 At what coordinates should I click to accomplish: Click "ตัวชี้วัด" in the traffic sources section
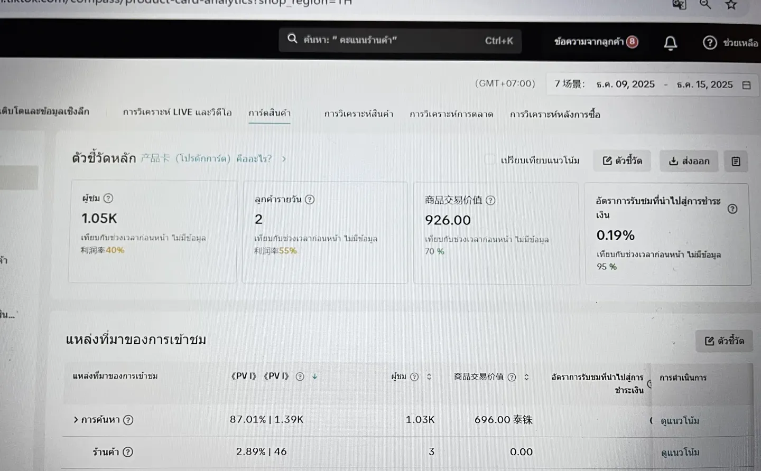pyautogui.click(x=724, y=341)
